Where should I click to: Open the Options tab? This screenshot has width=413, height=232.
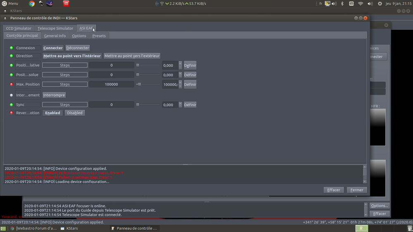click(79, 36)
